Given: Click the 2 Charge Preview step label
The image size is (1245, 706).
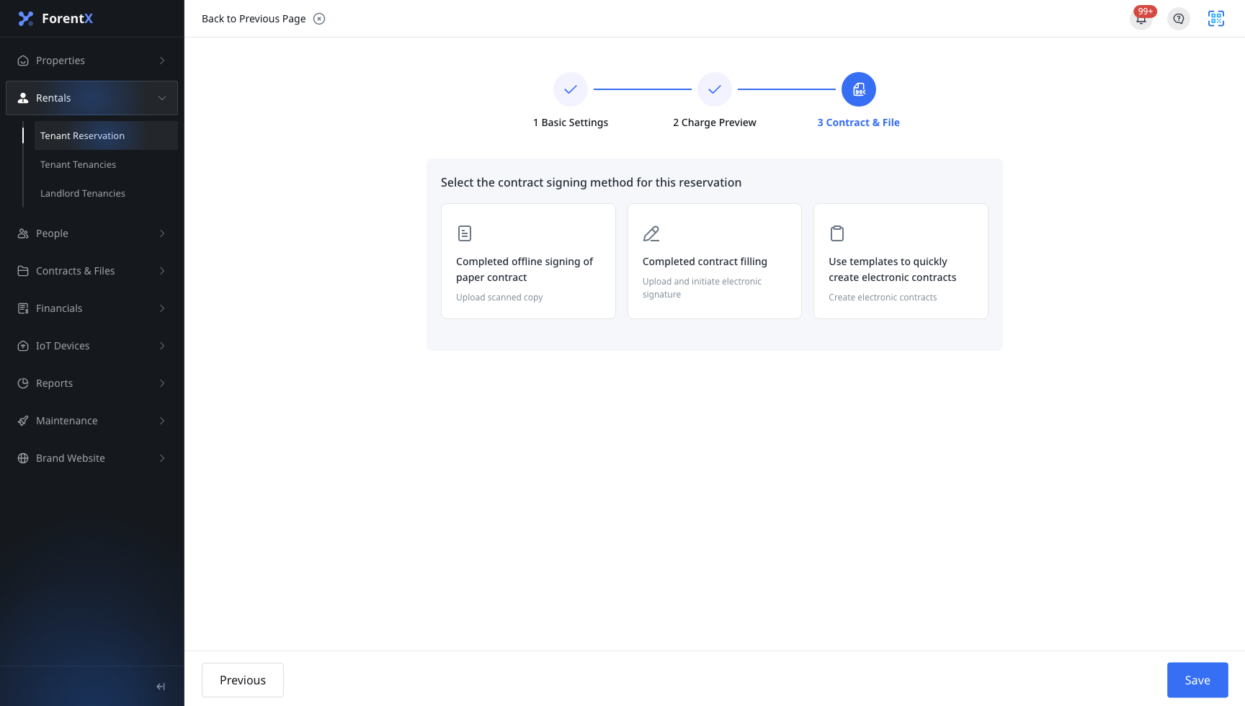Looking at the screenshot, I should [715, 122].
